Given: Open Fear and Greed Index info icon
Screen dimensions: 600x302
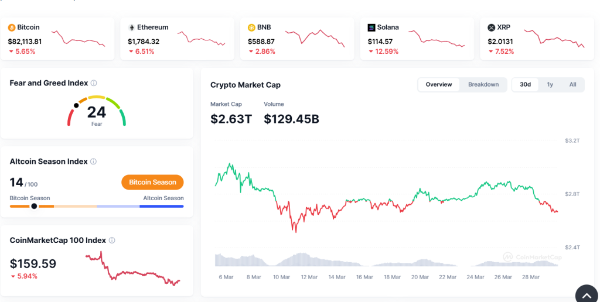Looking at the screenshot, I should [94, 83].
